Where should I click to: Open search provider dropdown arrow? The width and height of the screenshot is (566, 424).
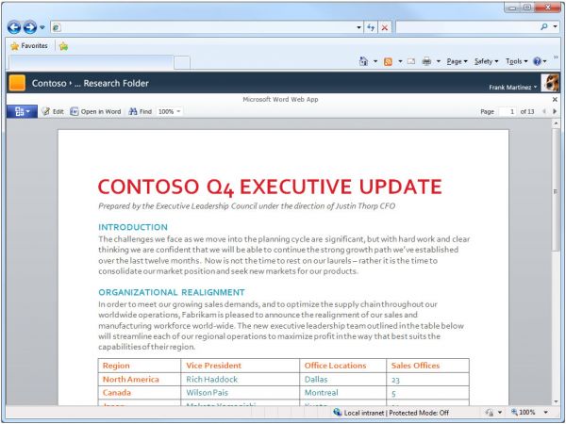point(555,26)
